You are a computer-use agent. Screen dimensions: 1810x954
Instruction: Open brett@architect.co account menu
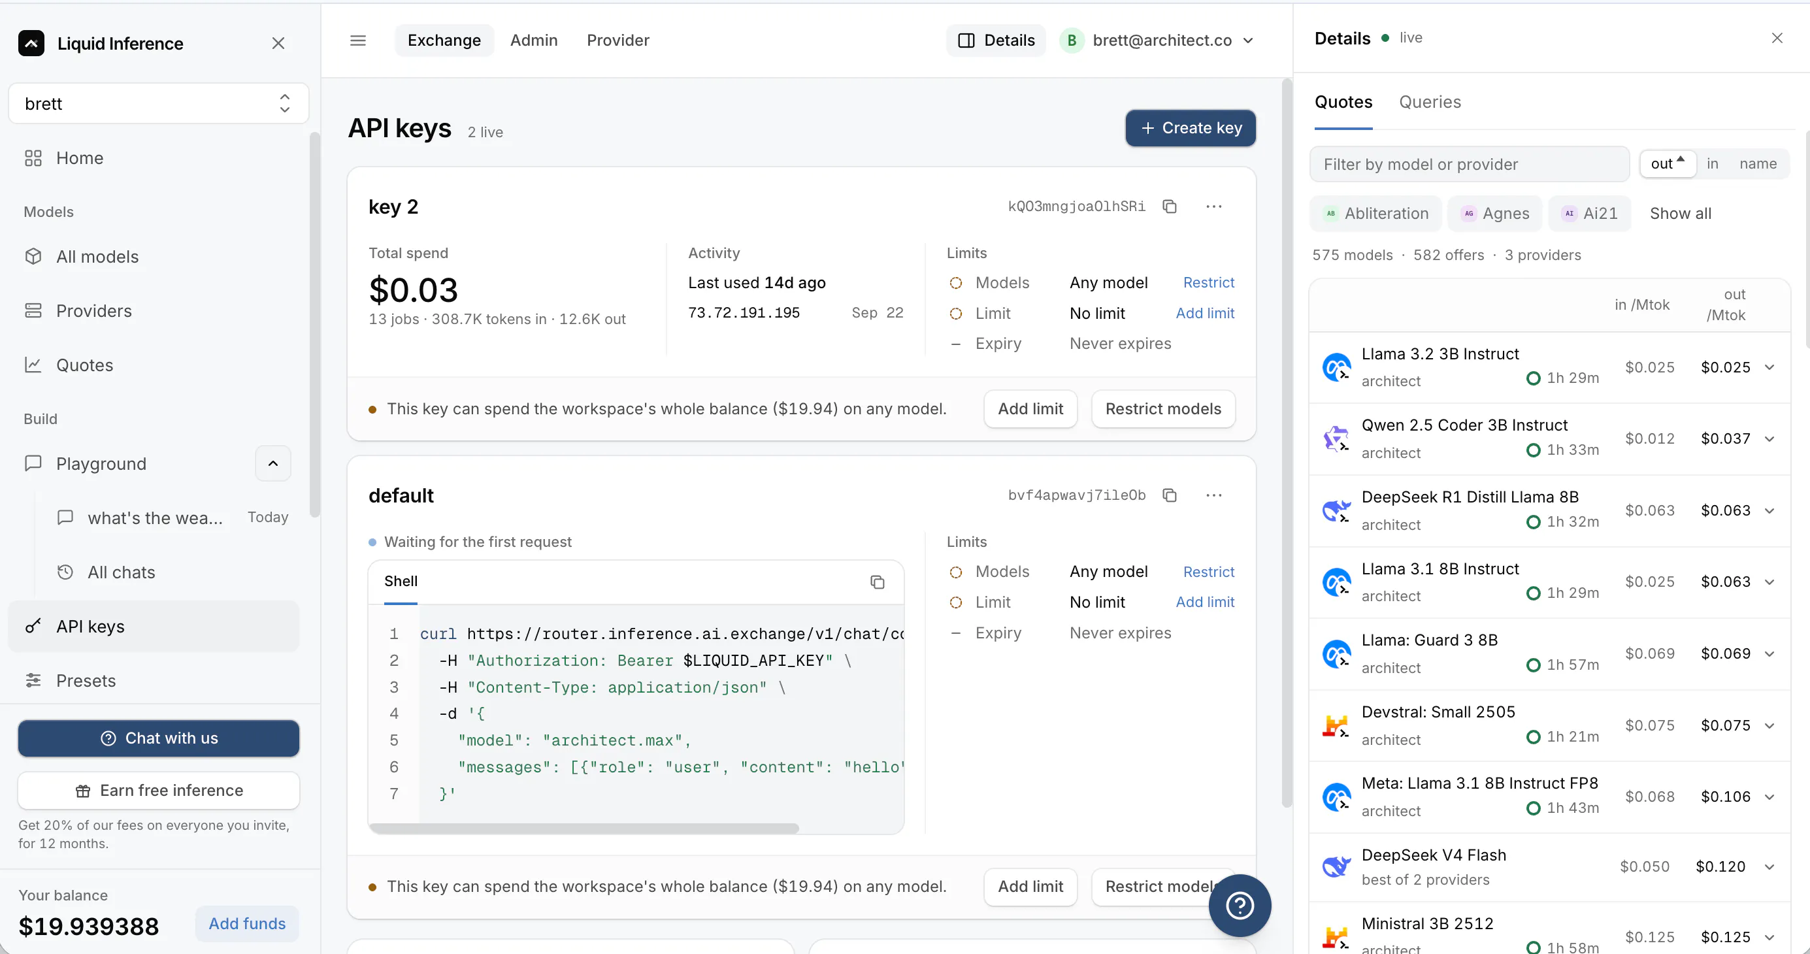1158,40
